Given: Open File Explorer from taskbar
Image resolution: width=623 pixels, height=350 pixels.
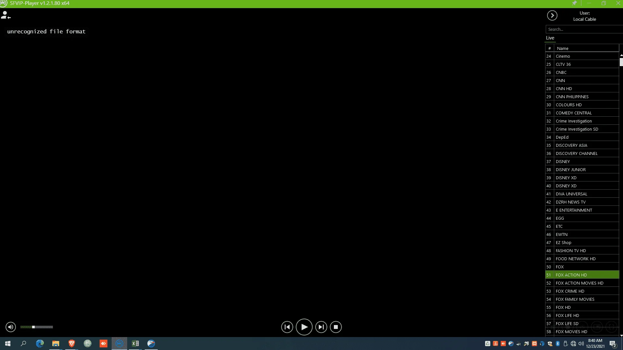Looking at the screenshot, I should [x=56, y=344].
